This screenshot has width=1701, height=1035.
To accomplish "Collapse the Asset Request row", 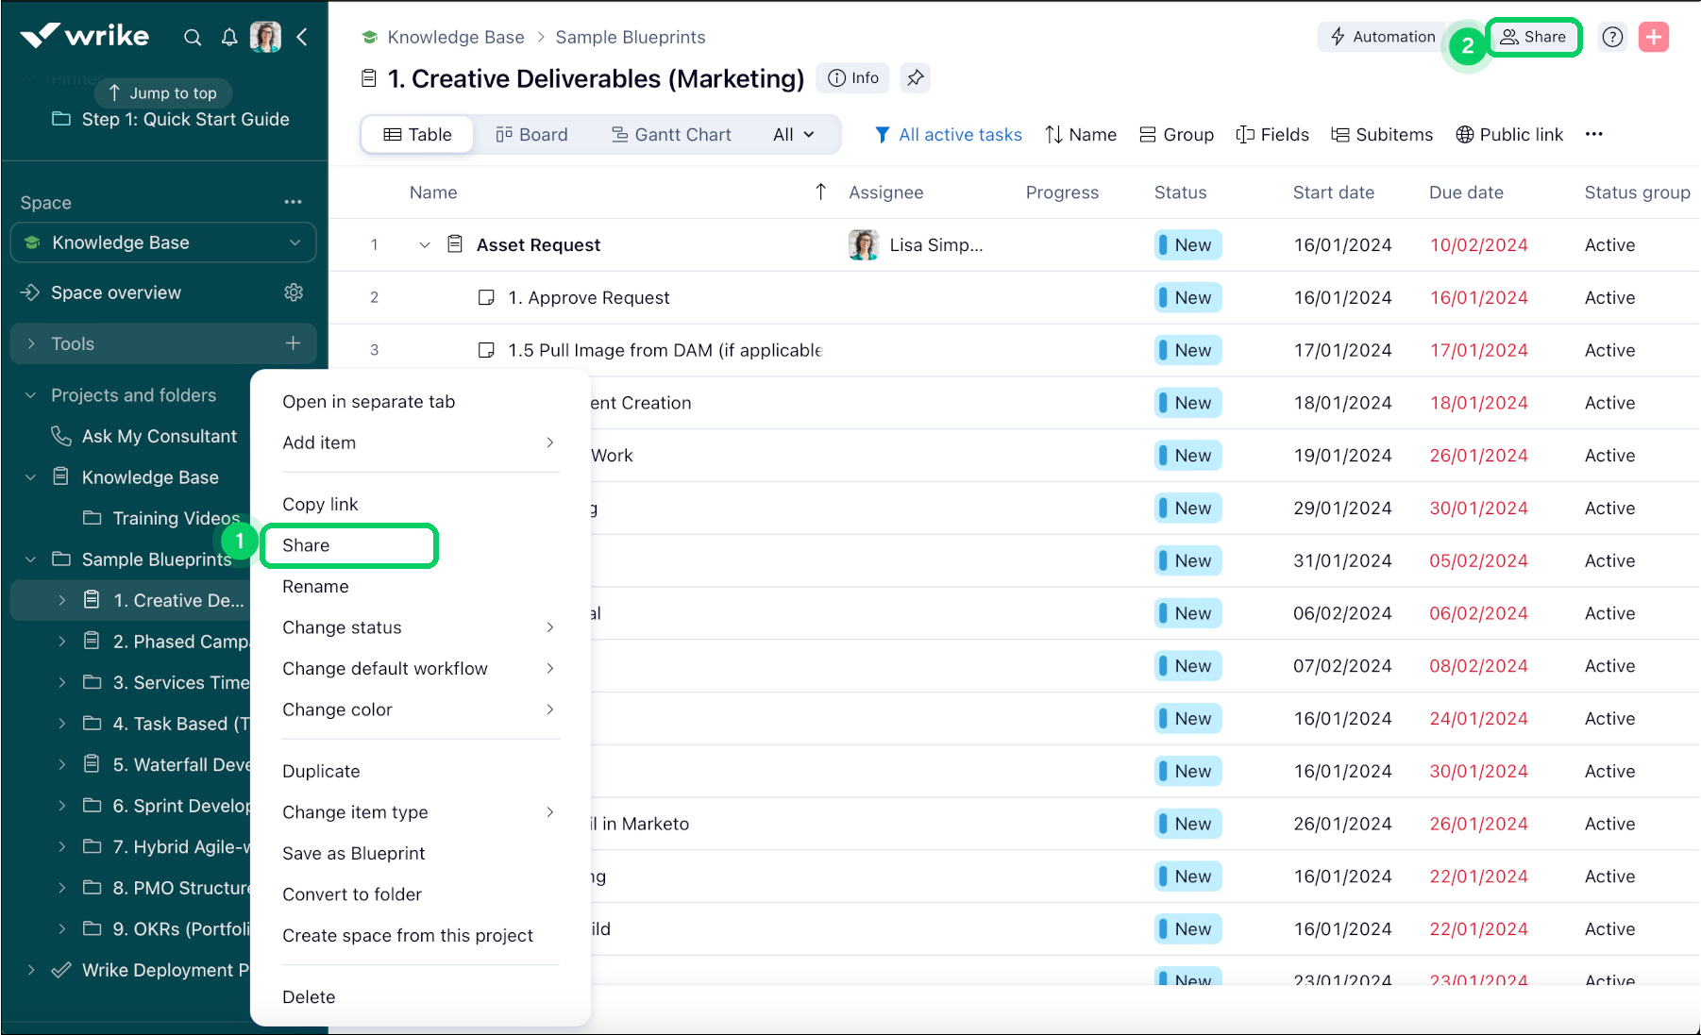I will pos(425,245).
